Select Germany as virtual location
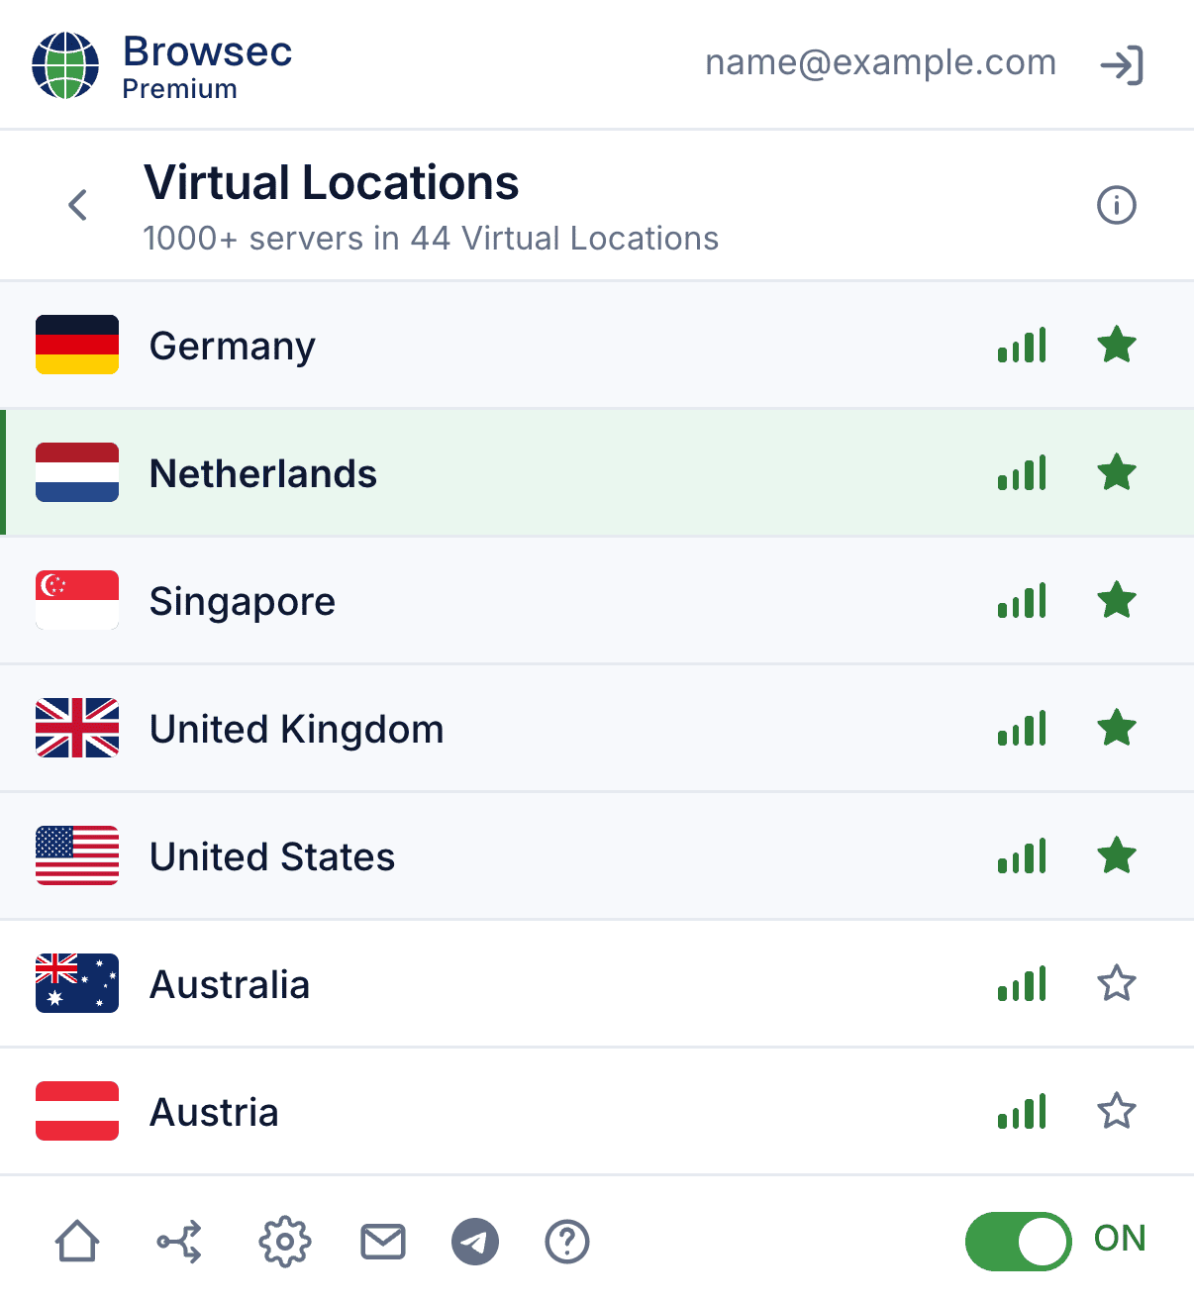The image size is (1194, 1304). (597, 346)
